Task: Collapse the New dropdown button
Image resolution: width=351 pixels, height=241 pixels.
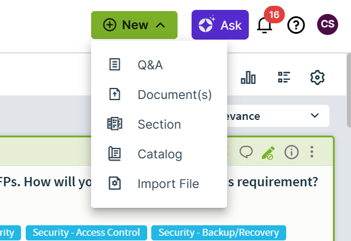Action: 134,25
